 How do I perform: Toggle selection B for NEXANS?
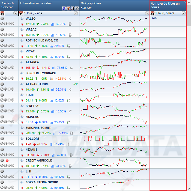(5, 155)
